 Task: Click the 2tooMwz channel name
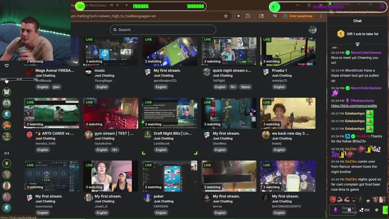coord(220,144)
